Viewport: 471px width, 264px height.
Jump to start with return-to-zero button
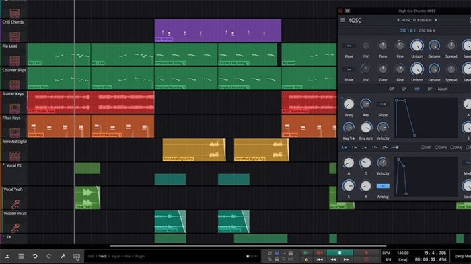point(320,259)
